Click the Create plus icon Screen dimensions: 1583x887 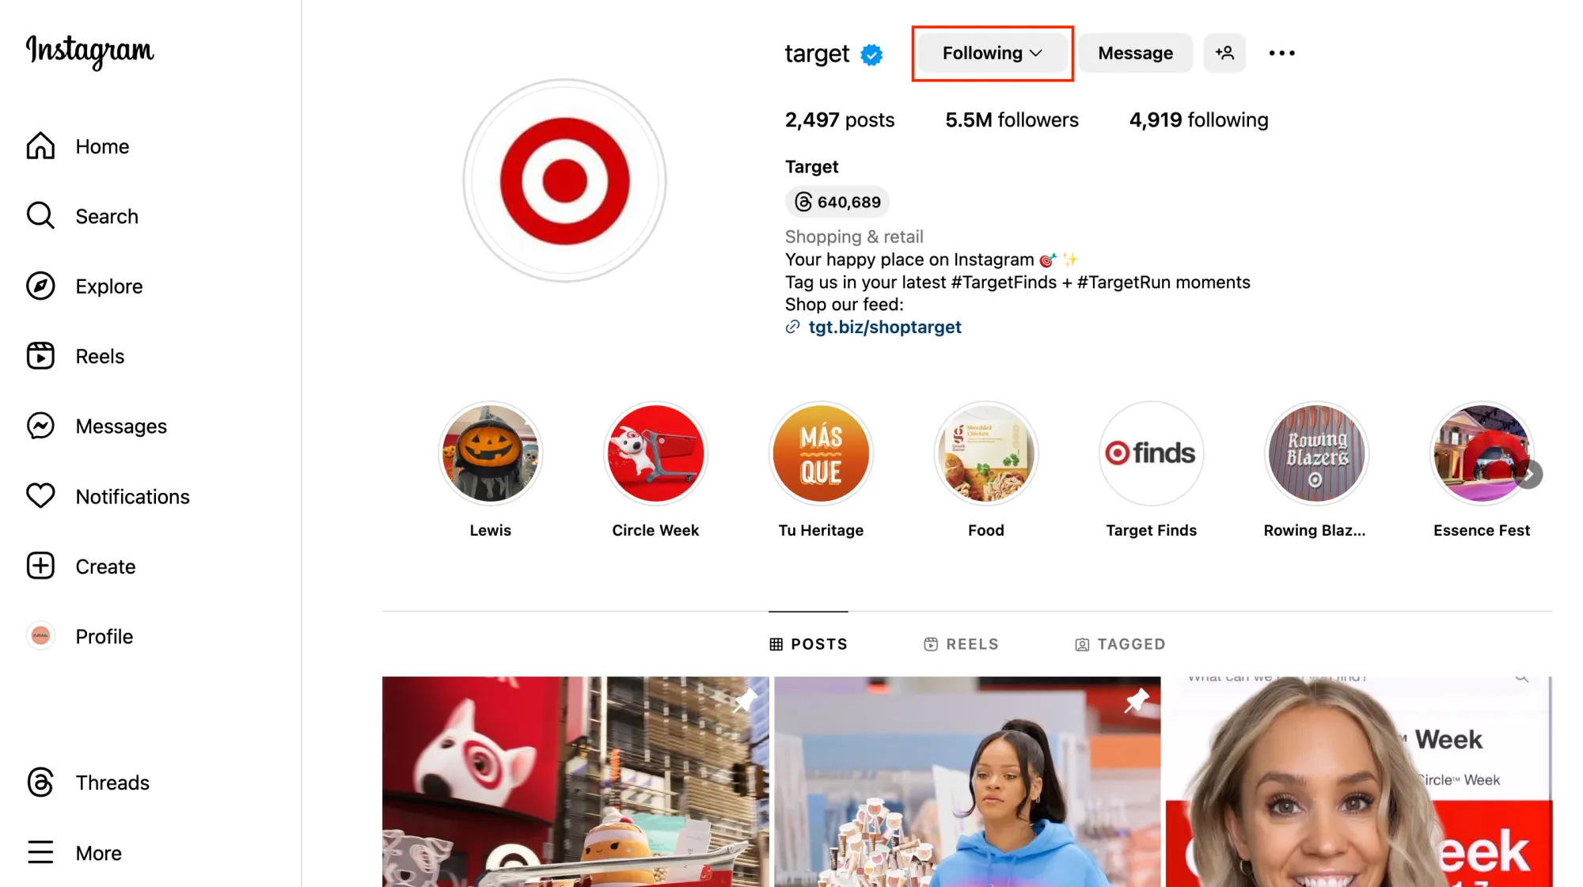(40, 567)
